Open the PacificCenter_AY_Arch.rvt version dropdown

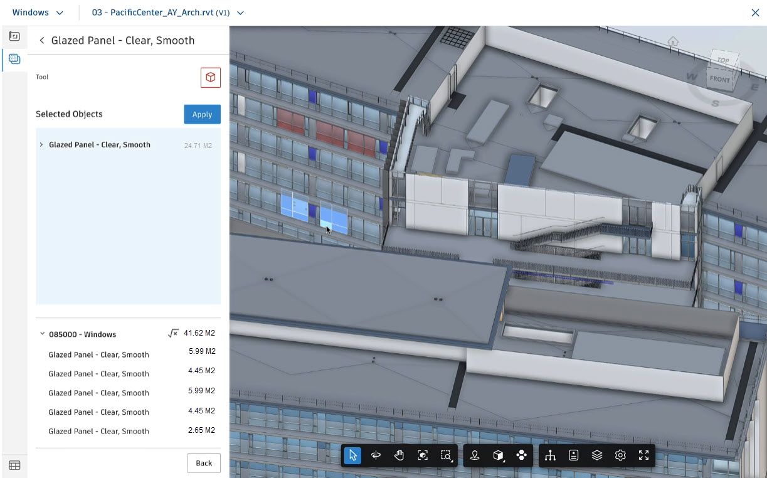241,12
